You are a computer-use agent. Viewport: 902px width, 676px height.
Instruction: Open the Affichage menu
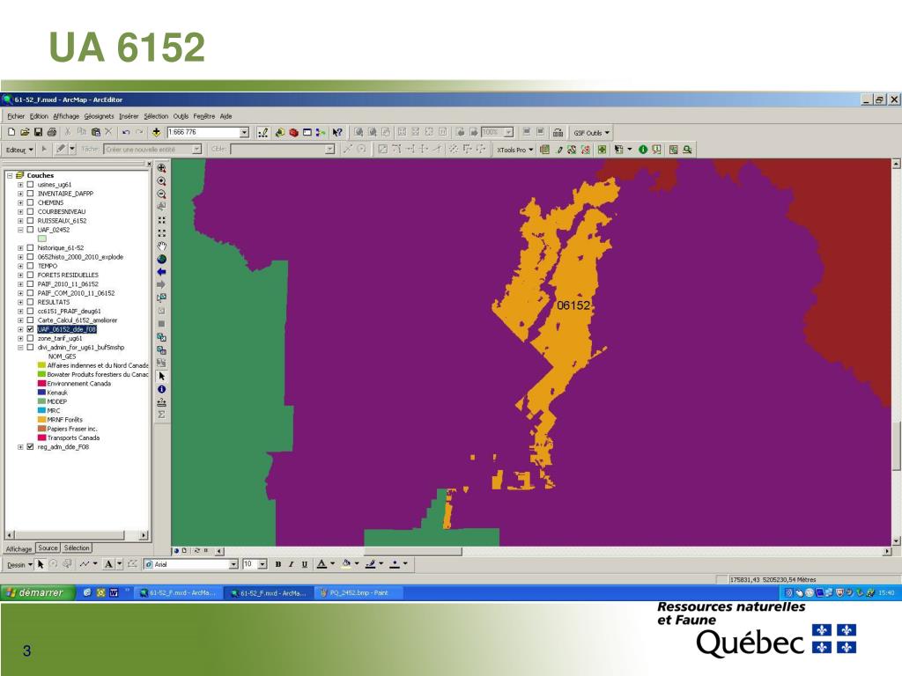66,116
